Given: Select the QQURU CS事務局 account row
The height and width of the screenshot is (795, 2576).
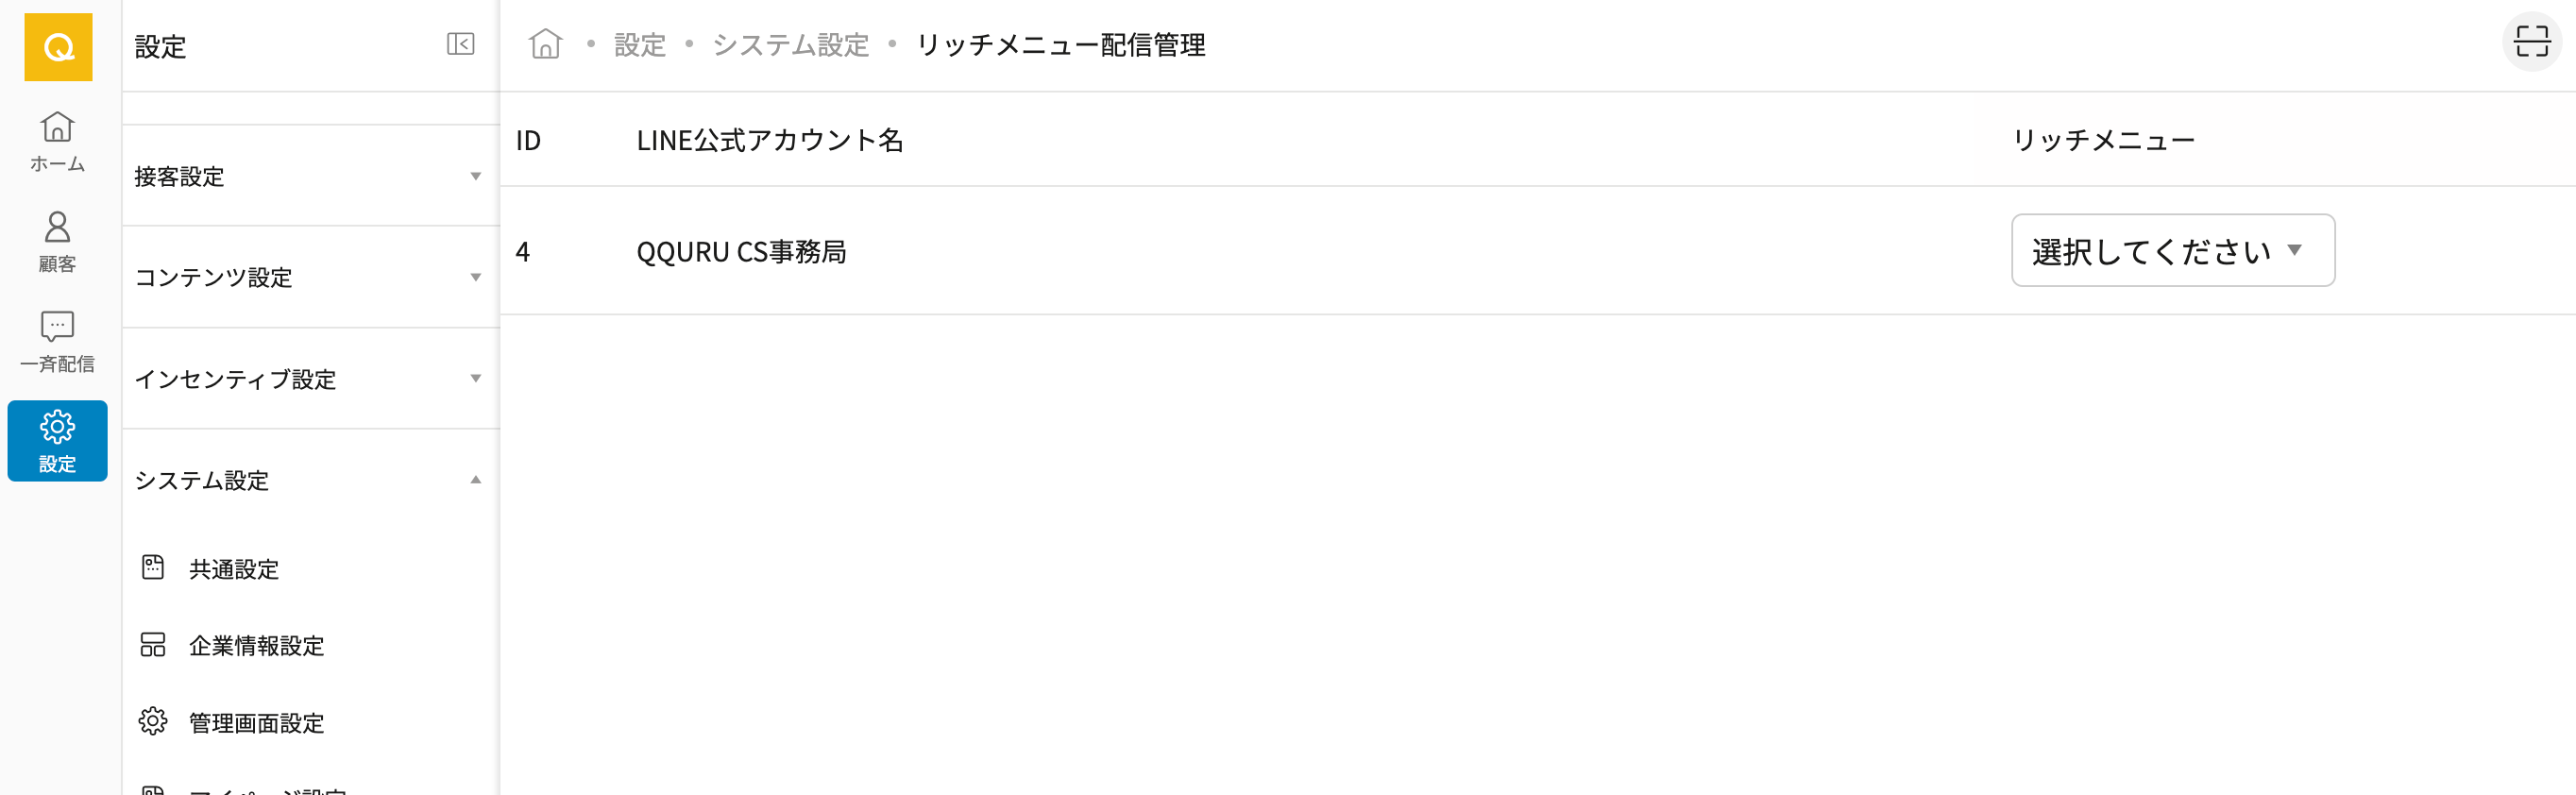Looking at the screenshot, I should (x=741, y=252).
